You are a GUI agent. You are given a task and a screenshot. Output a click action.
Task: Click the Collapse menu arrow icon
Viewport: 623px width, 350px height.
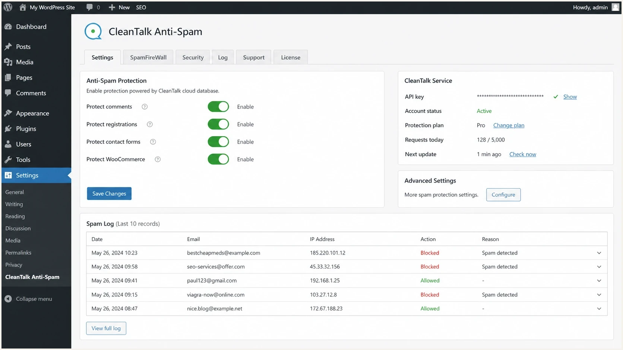pyautogui.click(x=8, y=299)
